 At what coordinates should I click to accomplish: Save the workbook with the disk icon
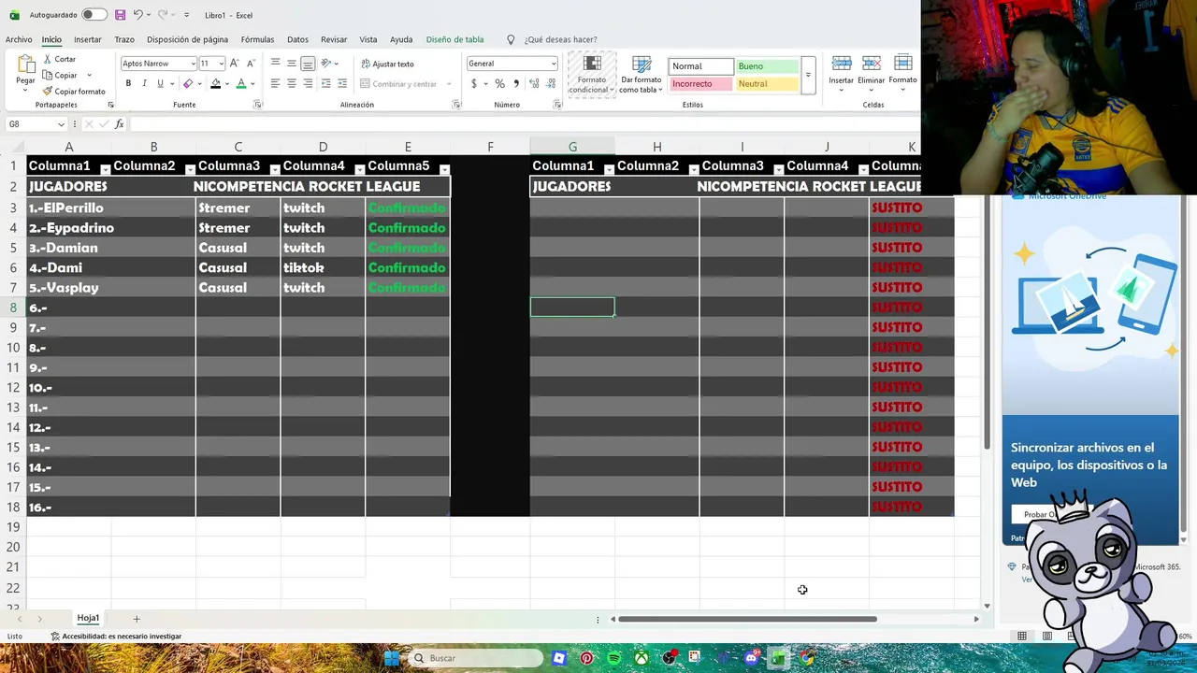click(120, 15)
